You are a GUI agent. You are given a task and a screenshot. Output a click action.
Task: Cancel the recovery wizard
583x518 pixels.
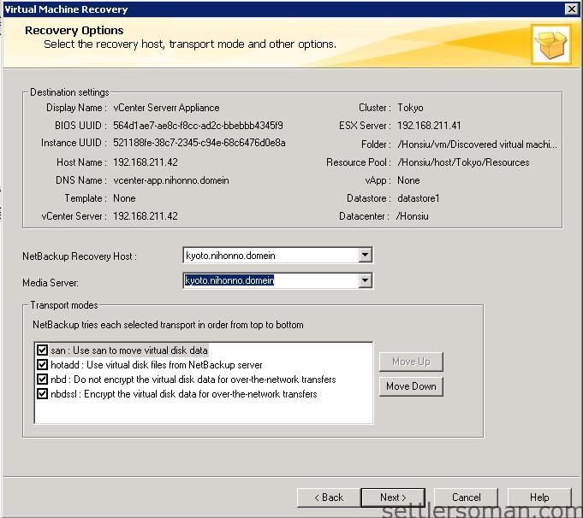pyautogui.click(x=467, y=497)
